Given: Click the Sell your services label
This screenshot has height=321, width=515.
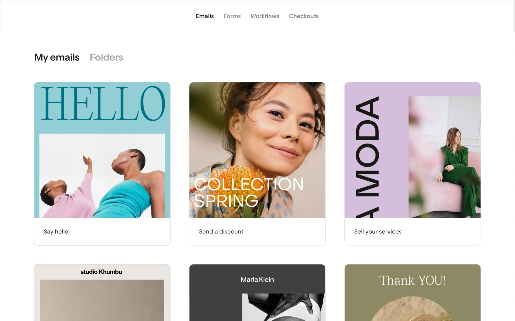Looking at the screenshot, I should 378,231.
